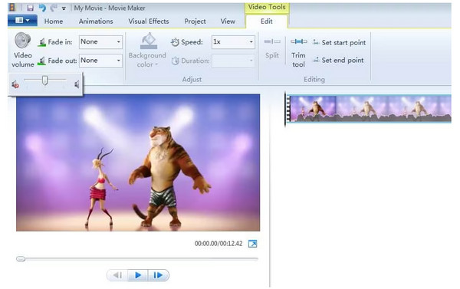460x289 pixels.
Task: Toggle full screen preview icon
Action: click(x=252, y=244)
